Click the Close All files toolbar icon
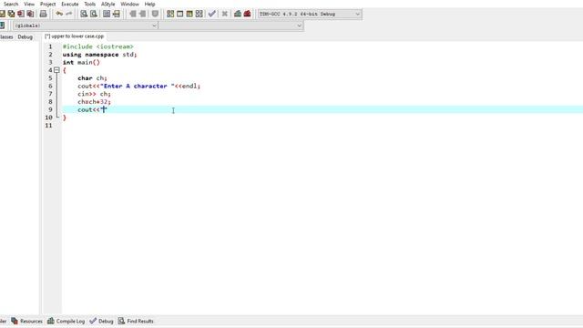583x328 pixels. coord(30,14)
